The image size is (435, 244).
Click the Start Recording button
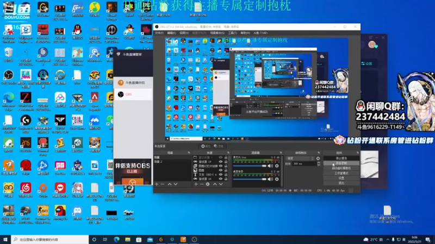(341, 163)
